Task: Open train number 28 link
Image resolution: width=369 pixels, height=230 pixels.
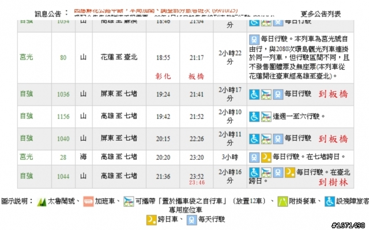Action: (63, 157)
